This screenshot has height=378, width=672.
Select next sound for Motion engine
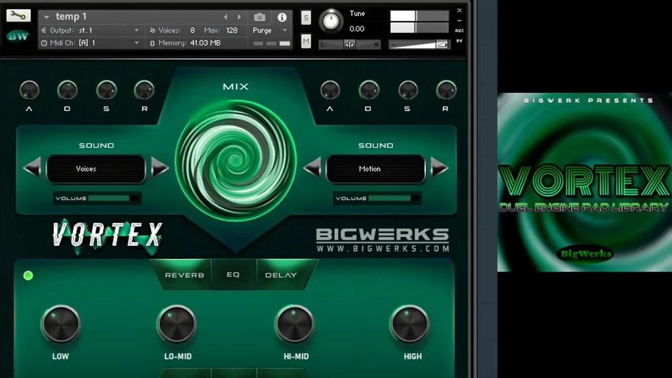point(440,168)
